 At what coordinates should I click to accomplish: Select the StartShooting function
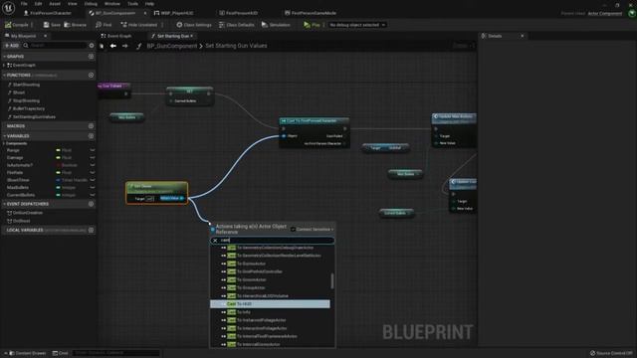tap(26, 85)
